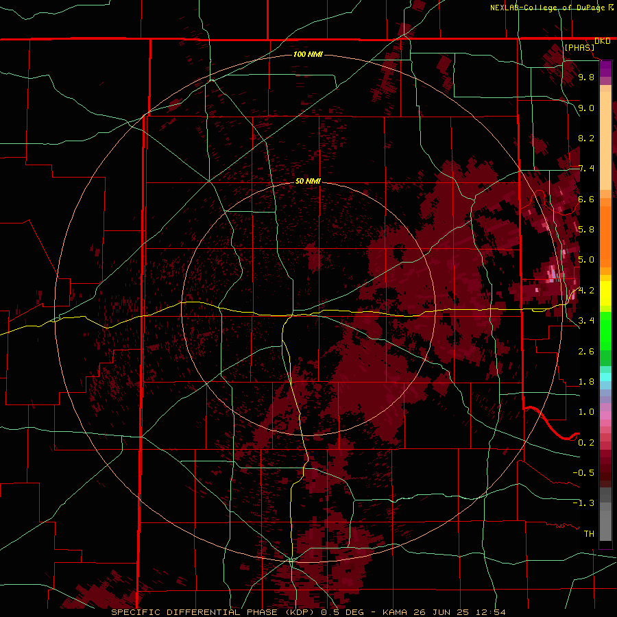Click the -0.5 value on color scale
The image size is (617, 617).
(x=583, y=472)
